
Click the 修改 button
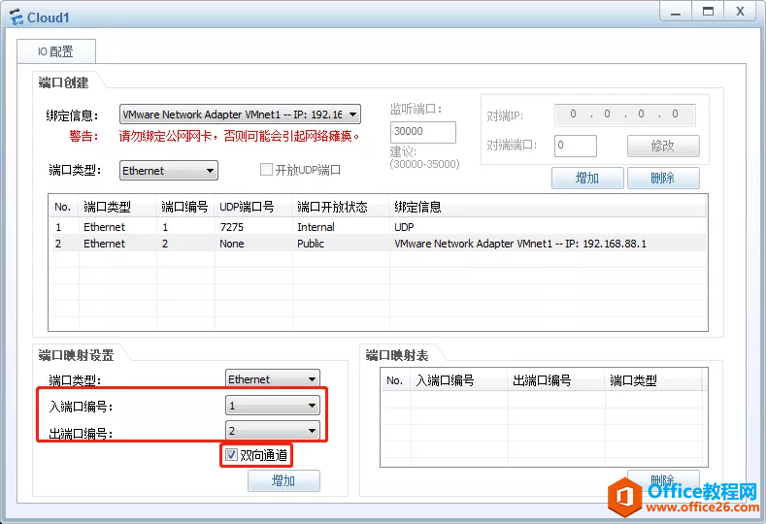[663, 146]
